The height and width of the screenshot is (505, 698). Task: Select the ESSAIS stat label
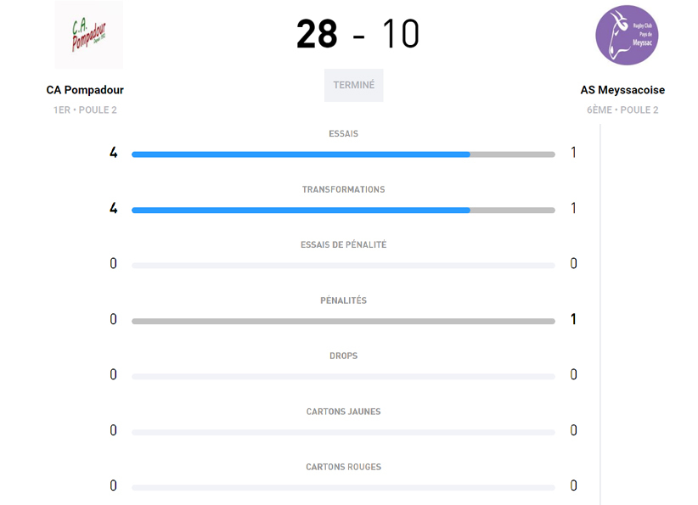tap(343, 134)
